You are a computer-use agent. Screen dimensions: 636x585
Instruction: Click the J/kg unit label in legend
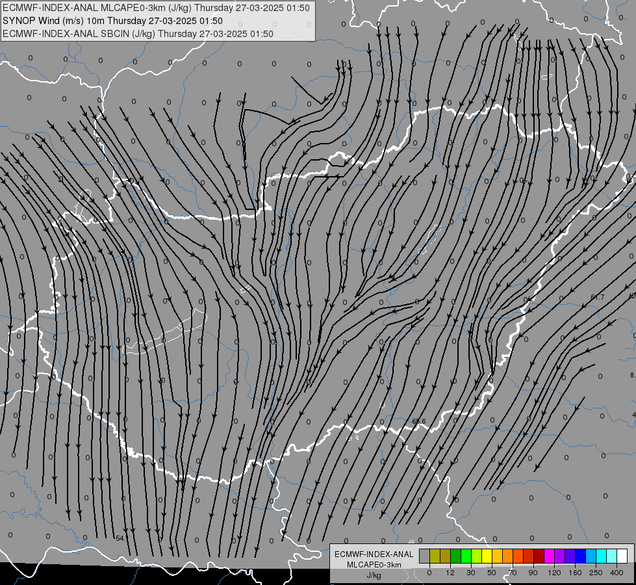374,575
